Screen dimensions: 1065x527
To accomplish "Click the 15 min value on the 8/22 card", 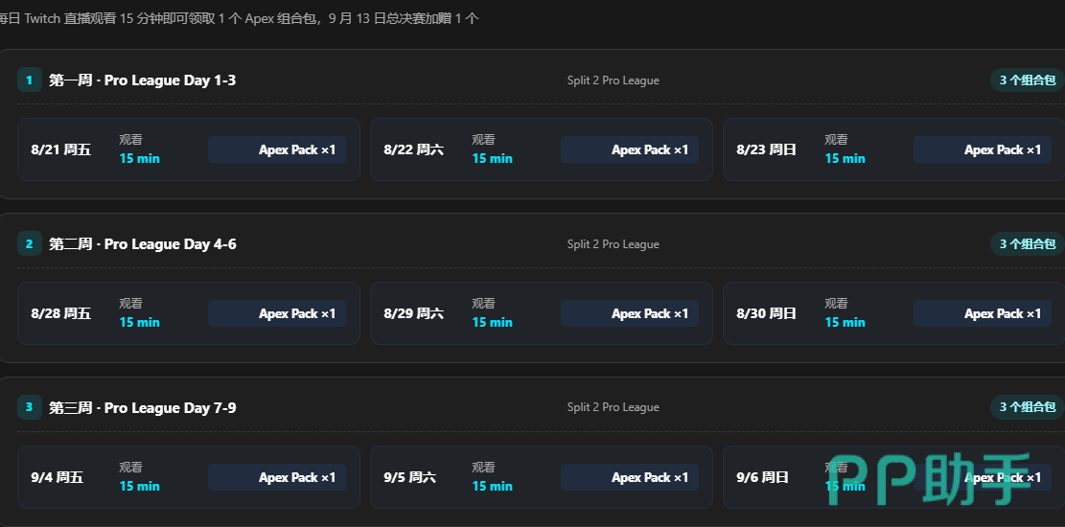I will 493,158.
